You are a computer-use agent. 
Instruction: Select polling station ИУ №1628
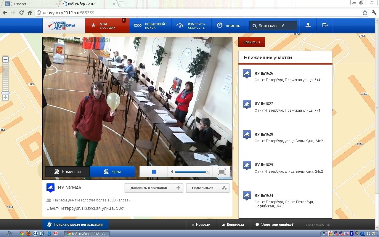tap(264, 134)
